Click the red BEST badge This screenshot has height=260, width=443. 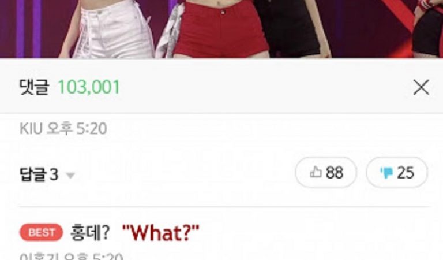(42, 233)
